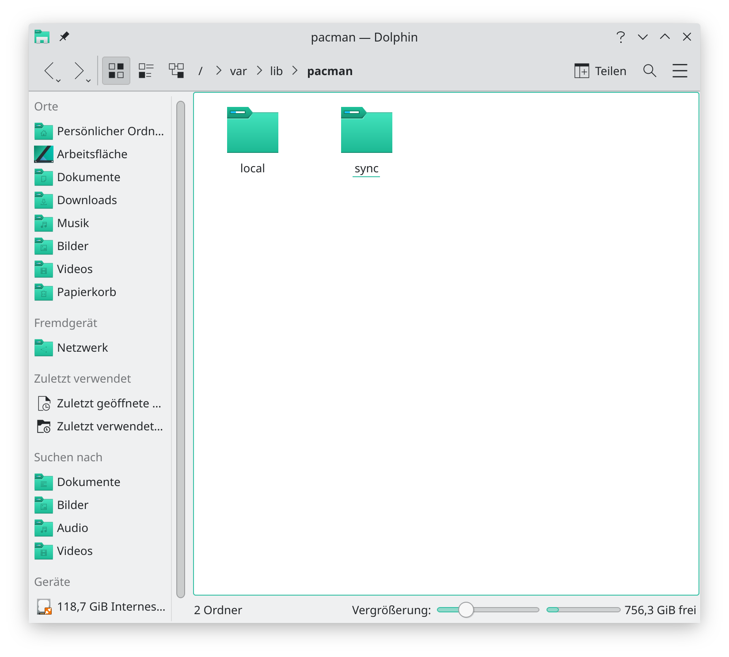The height and width of the screenshot is (657, 729).
Task: Click the Arbeitsfläche desktop icon
Action: click(x=44, y=154)
